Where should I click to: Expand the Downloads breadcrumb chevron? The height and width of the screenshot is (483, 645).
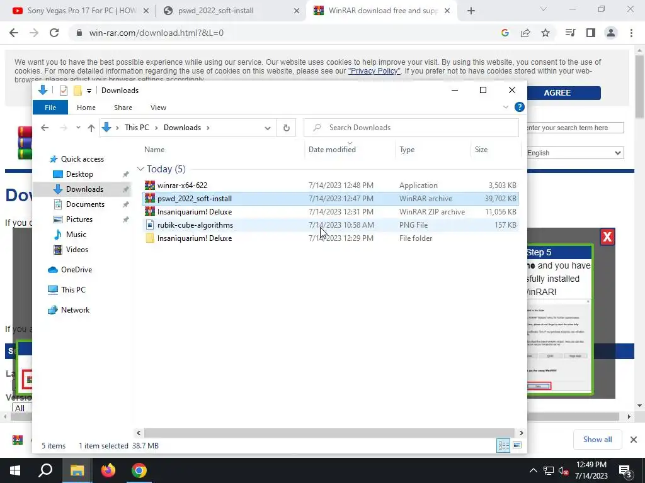(208, 128)
